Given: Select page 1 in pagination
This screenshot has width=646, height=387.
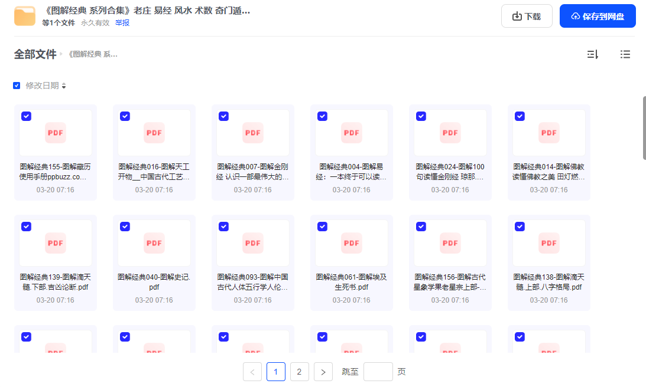Looking at the screenshot, I should tap(276, 372).
